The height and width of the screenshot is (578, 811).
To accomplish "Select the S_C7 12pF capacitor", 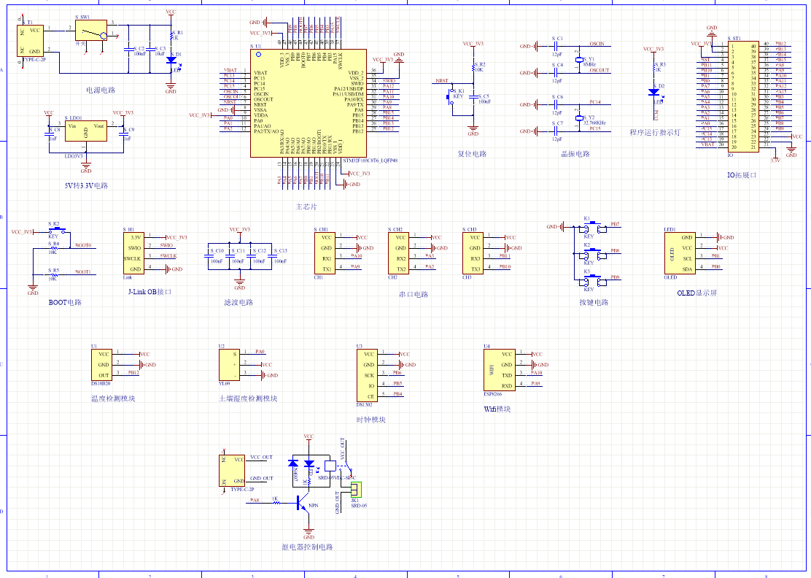I will click(x=556, y=131).
